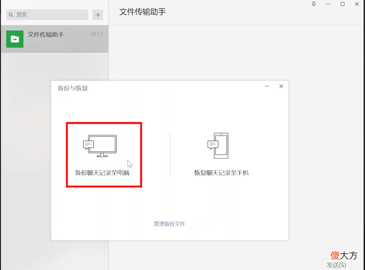Screen dimensions: 365x270
Task: Click the plus button next to search
Action: click(x=98, y=15)
